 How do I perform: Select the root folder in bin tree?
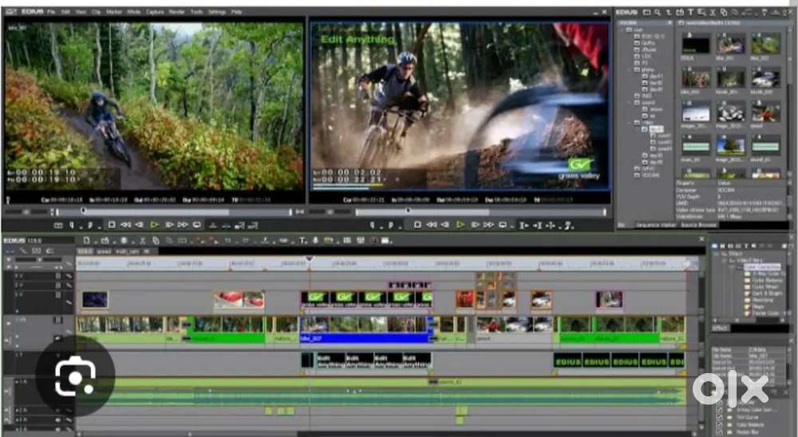pos(637,30)
